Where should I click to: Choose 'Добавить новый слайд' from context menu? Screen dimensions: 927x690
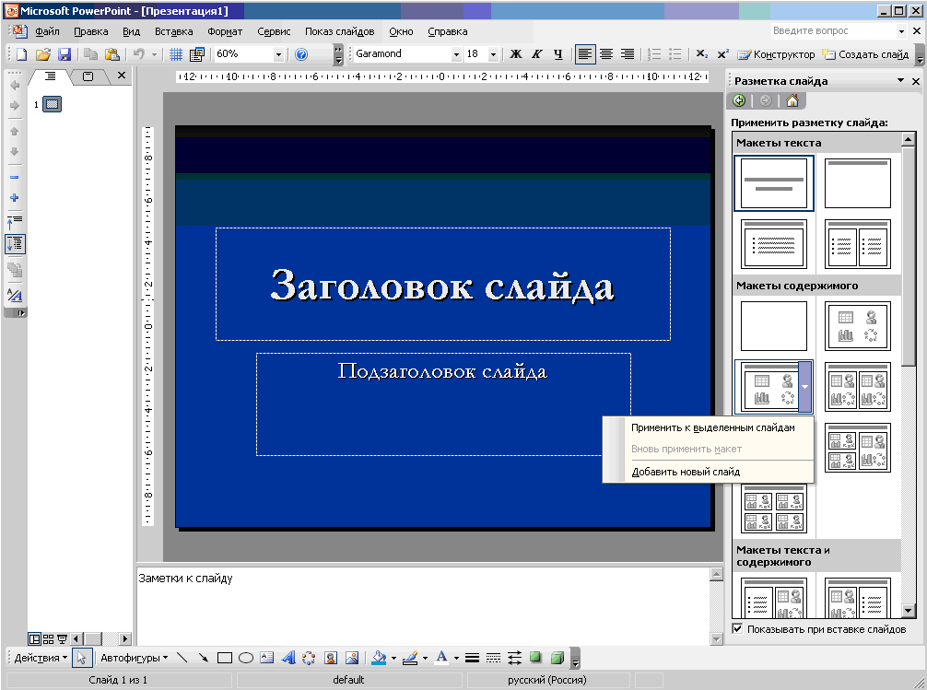coord(686,472)
